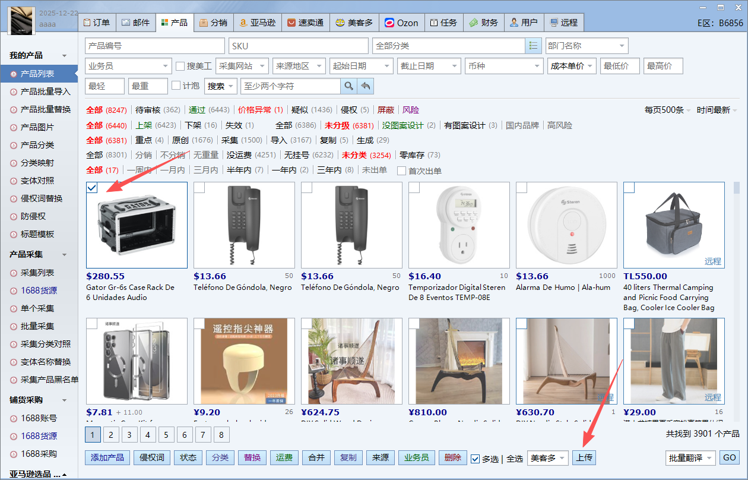Open the 远程 remote tab
The height and width of the screenshot is (480, 748).
[563, 23]
